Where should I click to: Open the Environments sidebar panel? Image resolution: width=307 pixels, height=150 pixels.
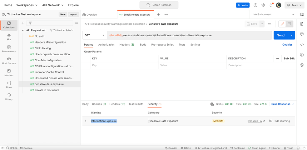[9, 49]
